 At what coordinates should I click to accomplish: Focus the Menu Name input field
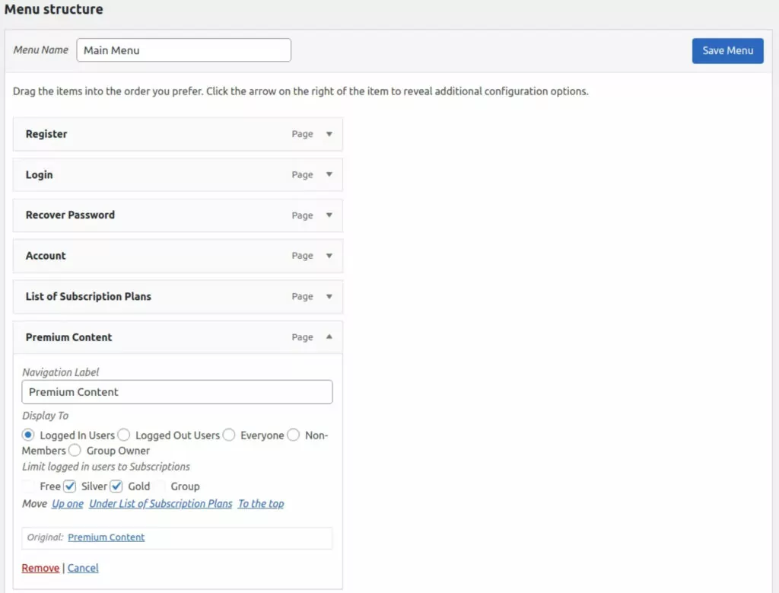tap(184, 50)
